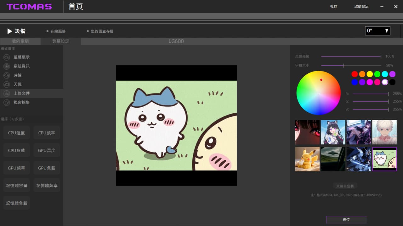The width and height of the screenshot is (403, 226).
Task: Click the TCOMAS logo
Action: pyautogui.click(x=29, y=7)
